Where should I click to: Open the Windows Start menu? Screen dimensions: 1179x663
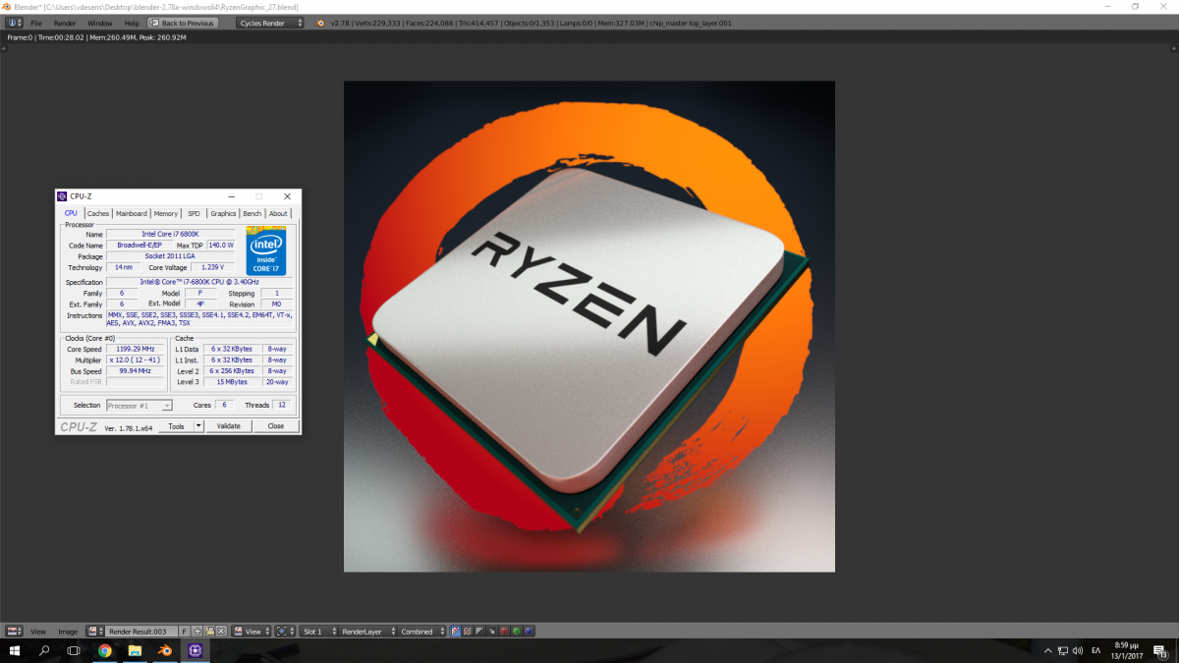14,650
